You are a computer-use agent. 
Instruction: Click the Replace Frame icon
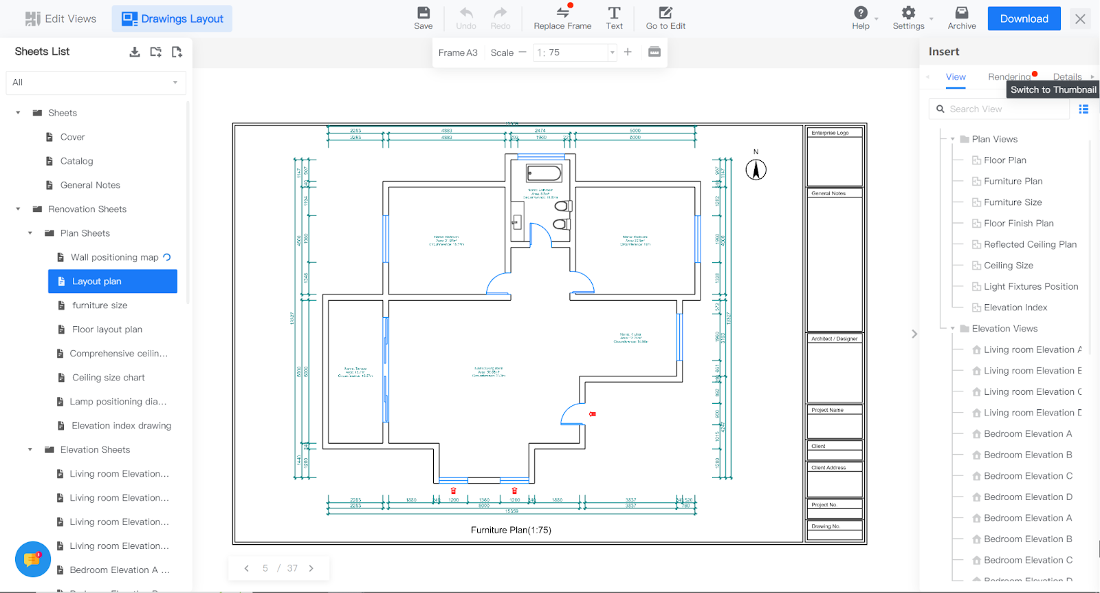coord(562,13)
